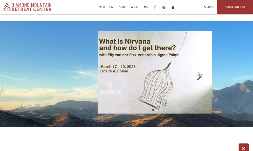Click the "March 17 – 19, 2023" event date

(118, 67)
